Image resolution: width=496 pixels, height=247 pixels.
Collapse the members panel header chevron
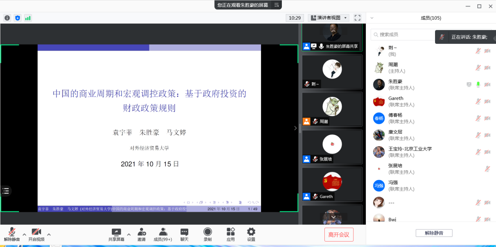click(372, 18)
